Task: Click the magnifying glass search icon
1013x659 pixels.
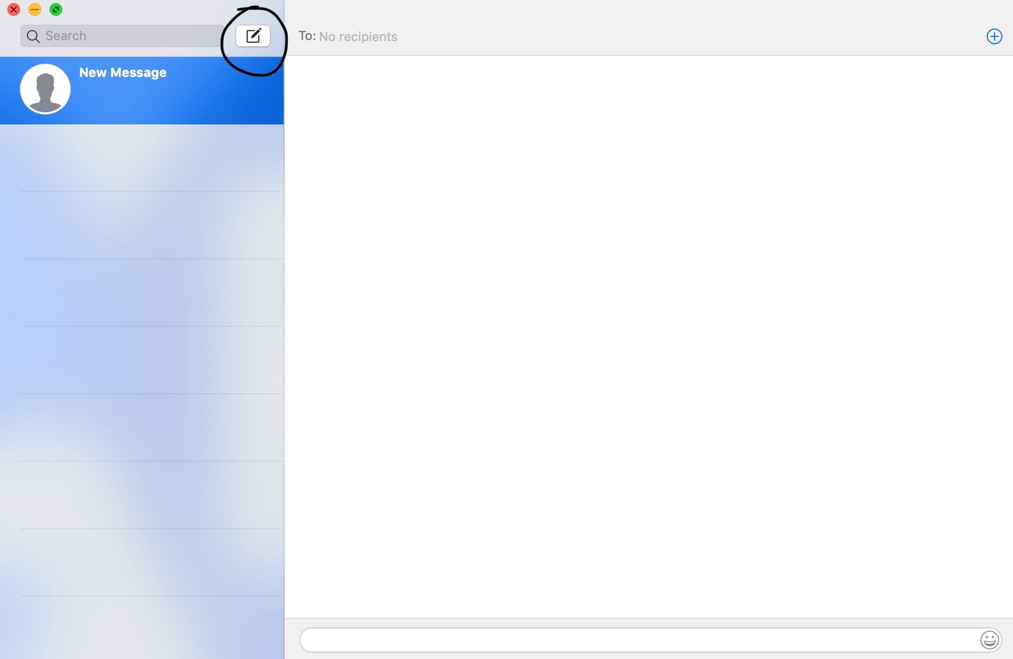Action: point(33,36)
